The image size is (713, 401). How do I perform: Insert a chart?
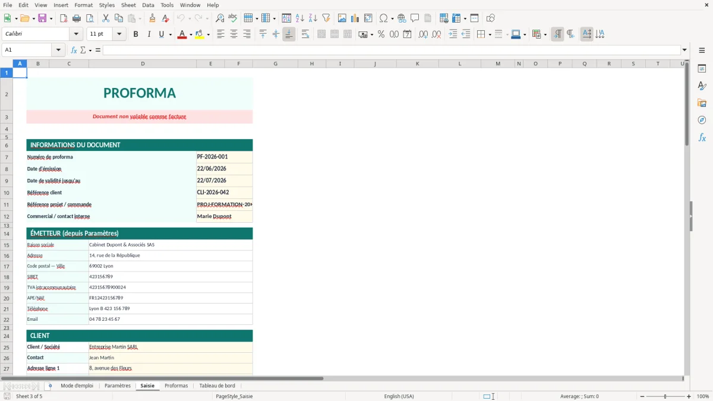(355, 18)
